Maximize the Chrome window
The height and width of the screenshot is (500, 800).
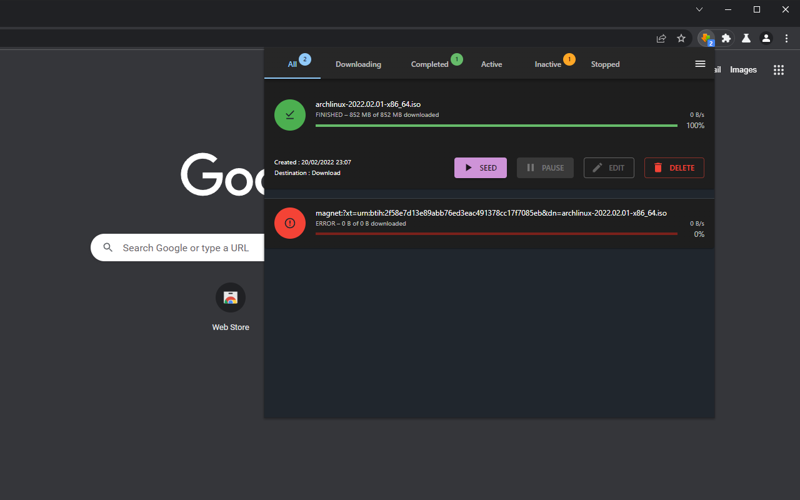pos(757,9)
